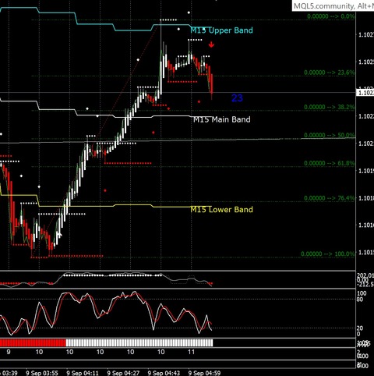Select the 100.0% Fibonacci level label
The image size is (374, 376).
pyautogui.click(x=327, y=254)
